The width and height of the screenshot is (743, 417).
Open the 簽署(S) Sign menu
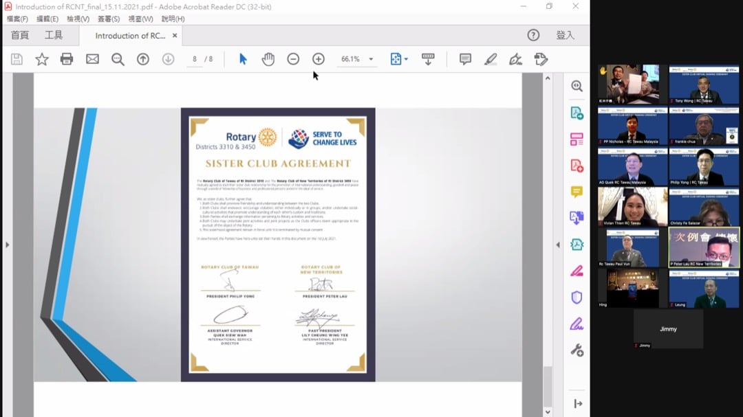pos(109,19)
